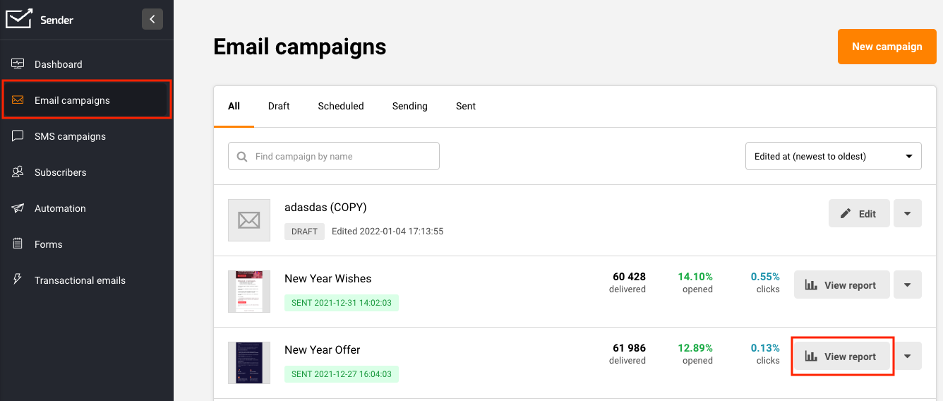Show the Sent campaigns tab
The width and height of the screenshot is (943, 401).
click(x=465, y=106)
